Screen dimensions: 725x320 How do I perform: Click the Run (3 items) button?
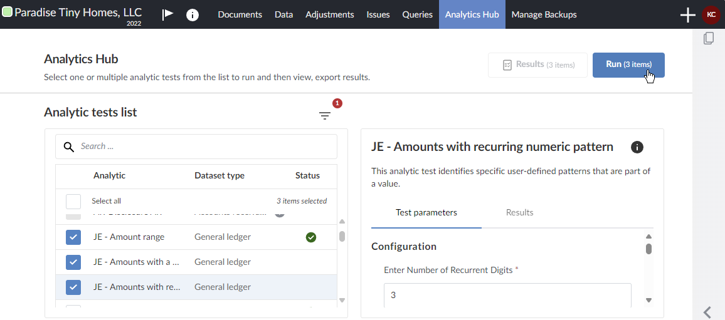tap(628, 65)
